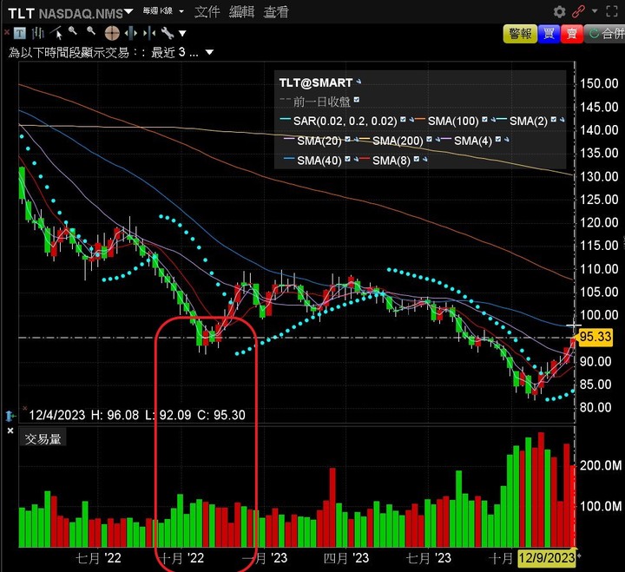
Task: Click the expand horizontal spacing icon
Action: (x=131, y=33)
